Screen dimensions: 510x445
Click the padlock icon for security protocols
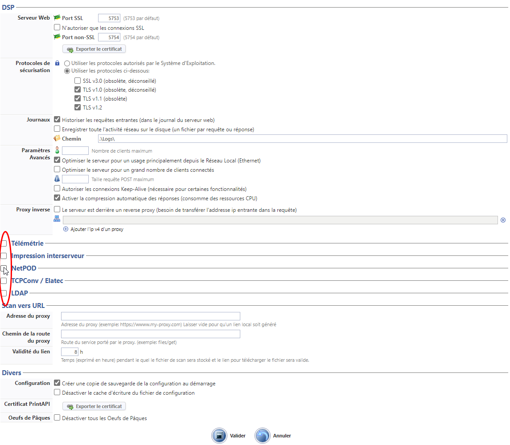[57, 63]
